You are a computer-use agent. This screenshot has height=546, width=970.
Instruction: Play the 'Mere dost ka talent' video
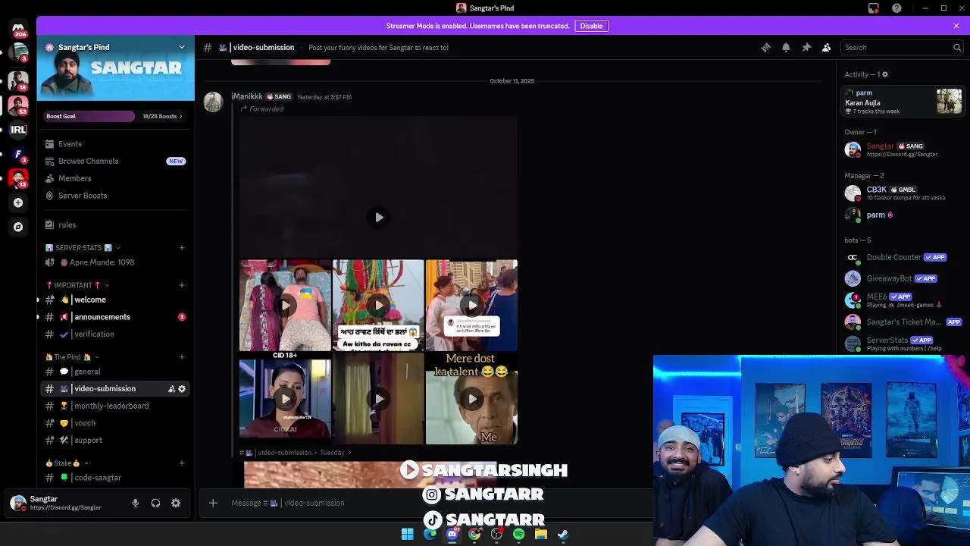[471, 399]
